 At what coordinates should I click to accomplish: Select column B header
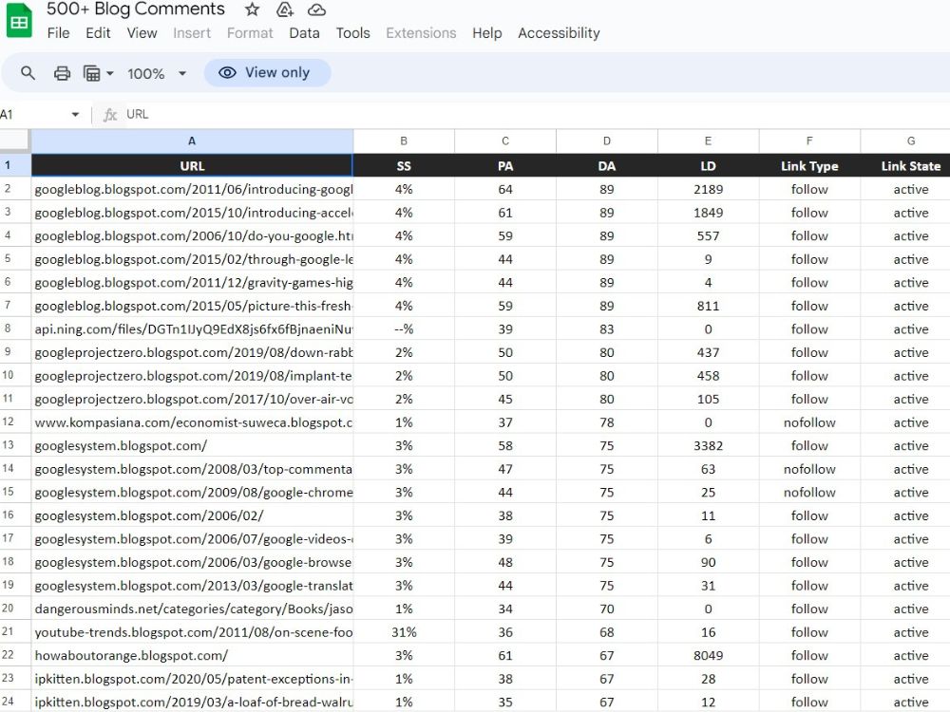404,141
